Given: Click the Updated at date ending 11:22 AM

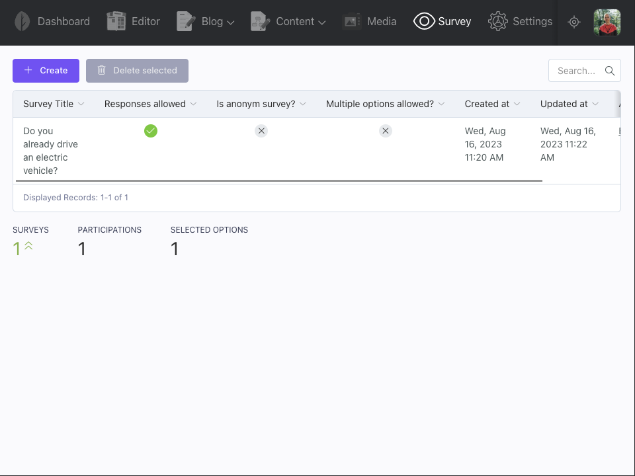Looking at the screenshot, I should tap(568, 144).
